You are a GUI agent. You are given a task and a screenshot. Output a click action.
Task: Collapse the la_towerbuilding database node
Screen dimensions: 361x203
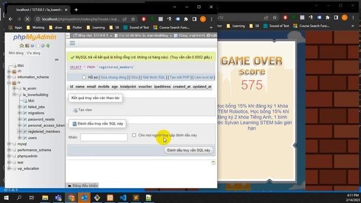pos(14,95)
